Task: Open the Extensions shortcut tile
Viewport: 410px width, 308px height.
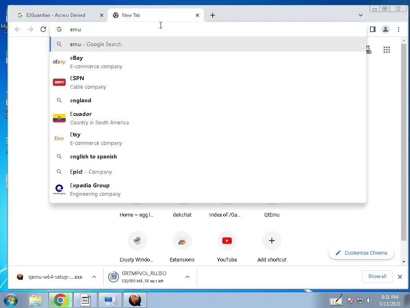Action: pos(182,241)
